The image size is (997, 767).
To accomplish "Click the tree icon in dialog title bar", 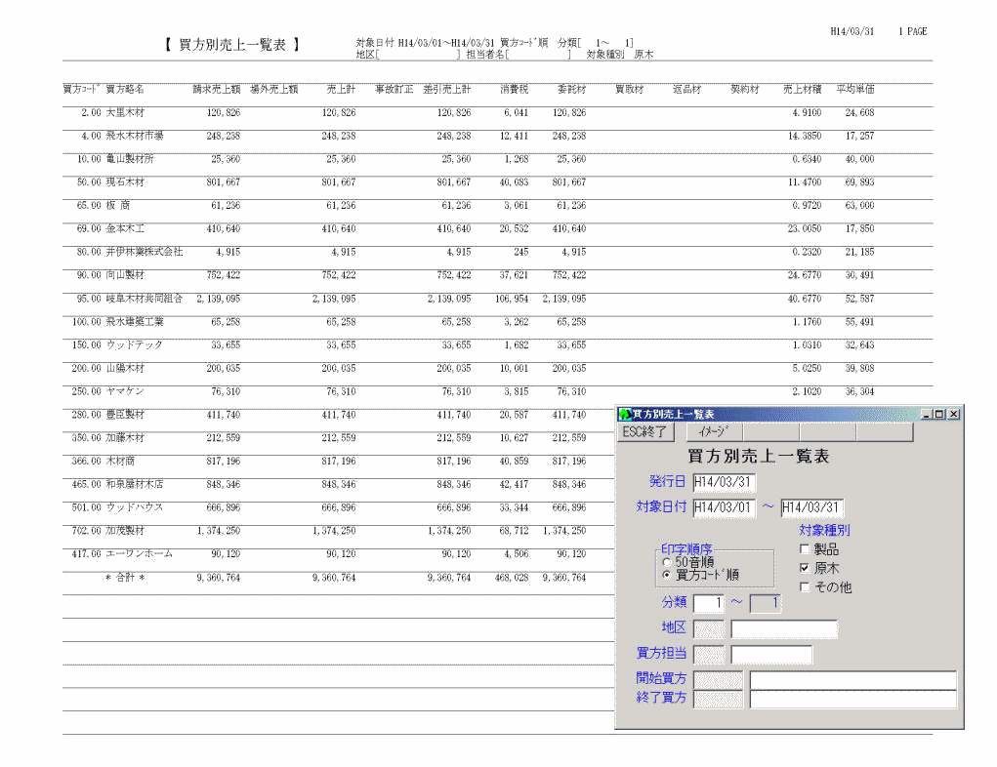I will click(625, 415).
